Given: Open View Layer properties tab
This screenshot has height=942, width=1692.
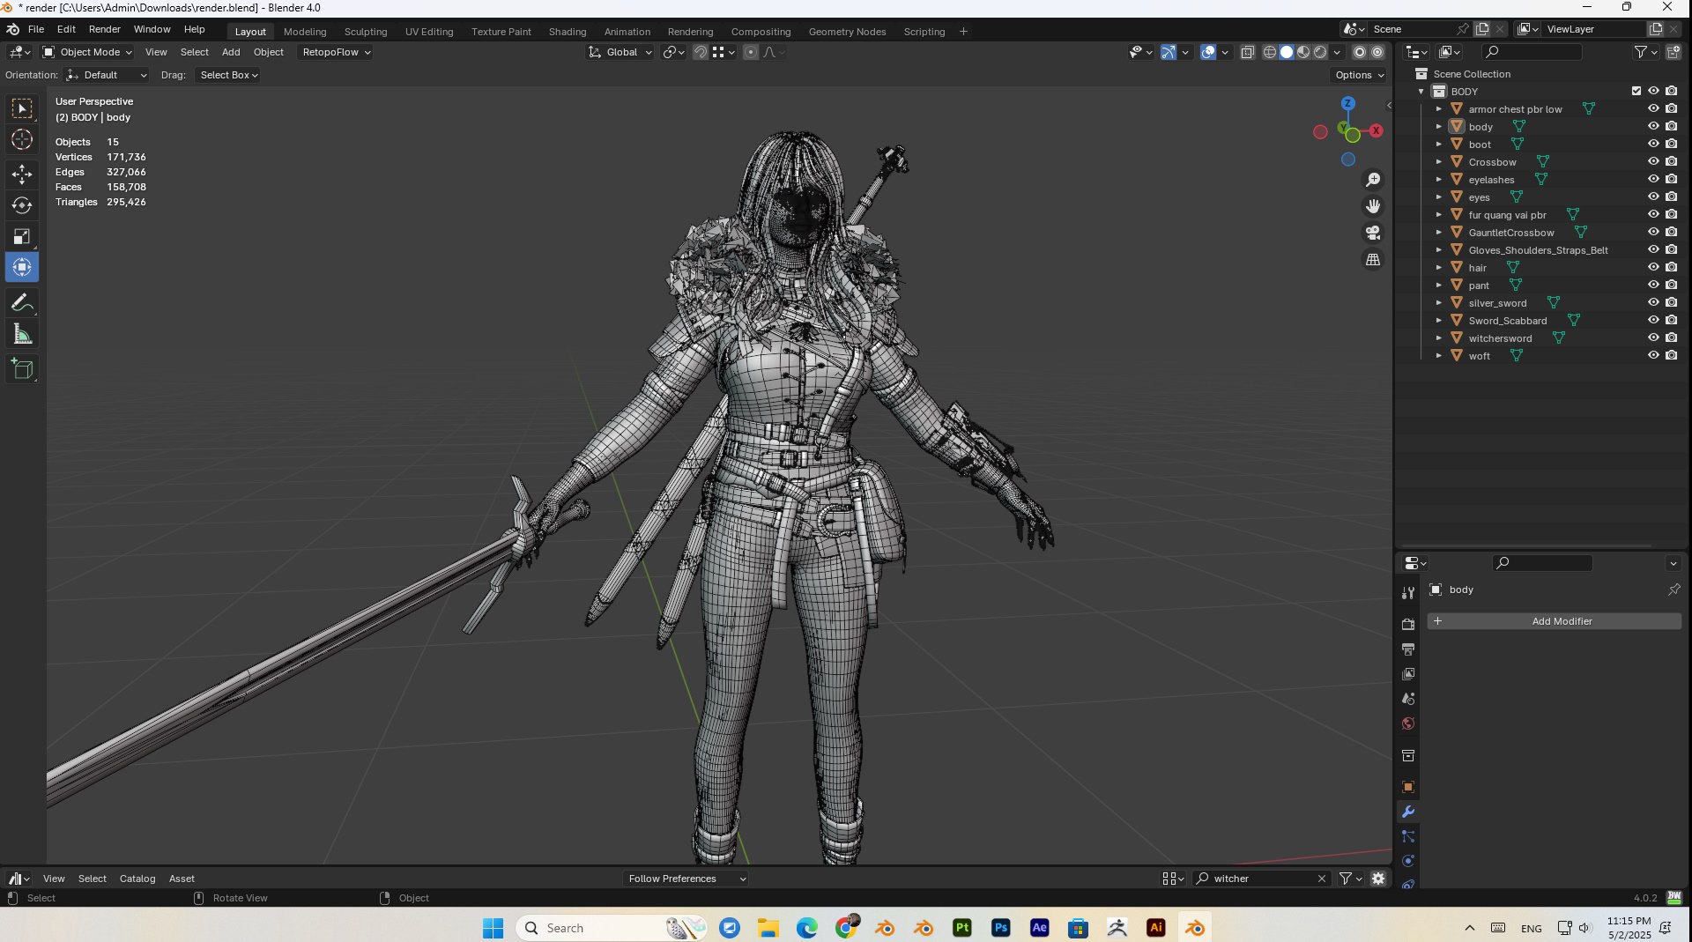Looking at the screenshot, I should click(x=1408, y=674).
